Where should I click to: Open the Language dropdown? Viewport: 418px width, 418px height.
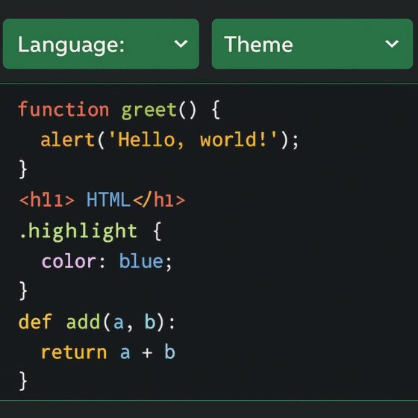[101, 44]
